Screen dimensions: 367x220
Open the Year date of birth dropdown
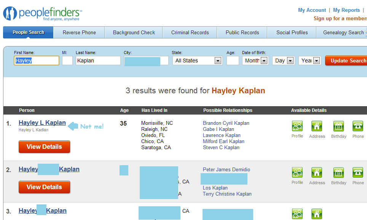(310, 61)
